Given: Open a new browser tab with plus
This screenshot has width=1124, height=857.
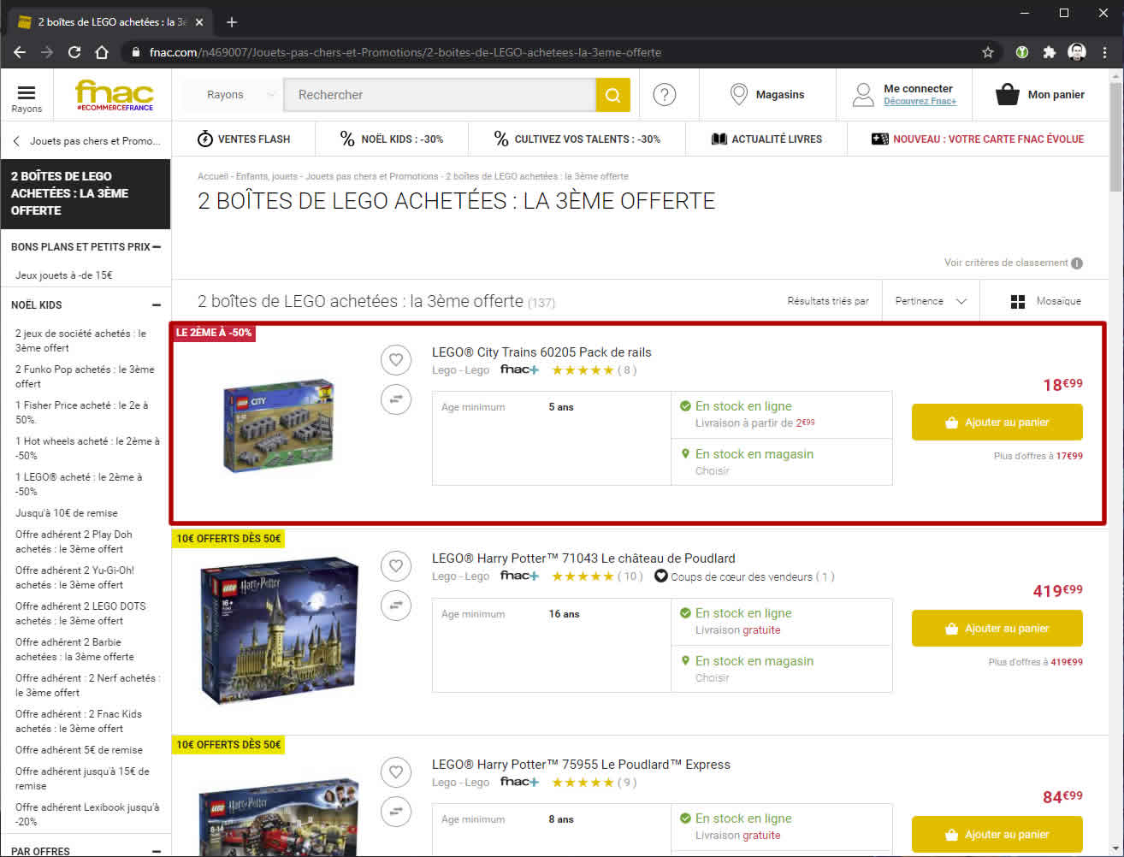Looking at the screenshot, I should pyautogui.click(x=232, y=22).
